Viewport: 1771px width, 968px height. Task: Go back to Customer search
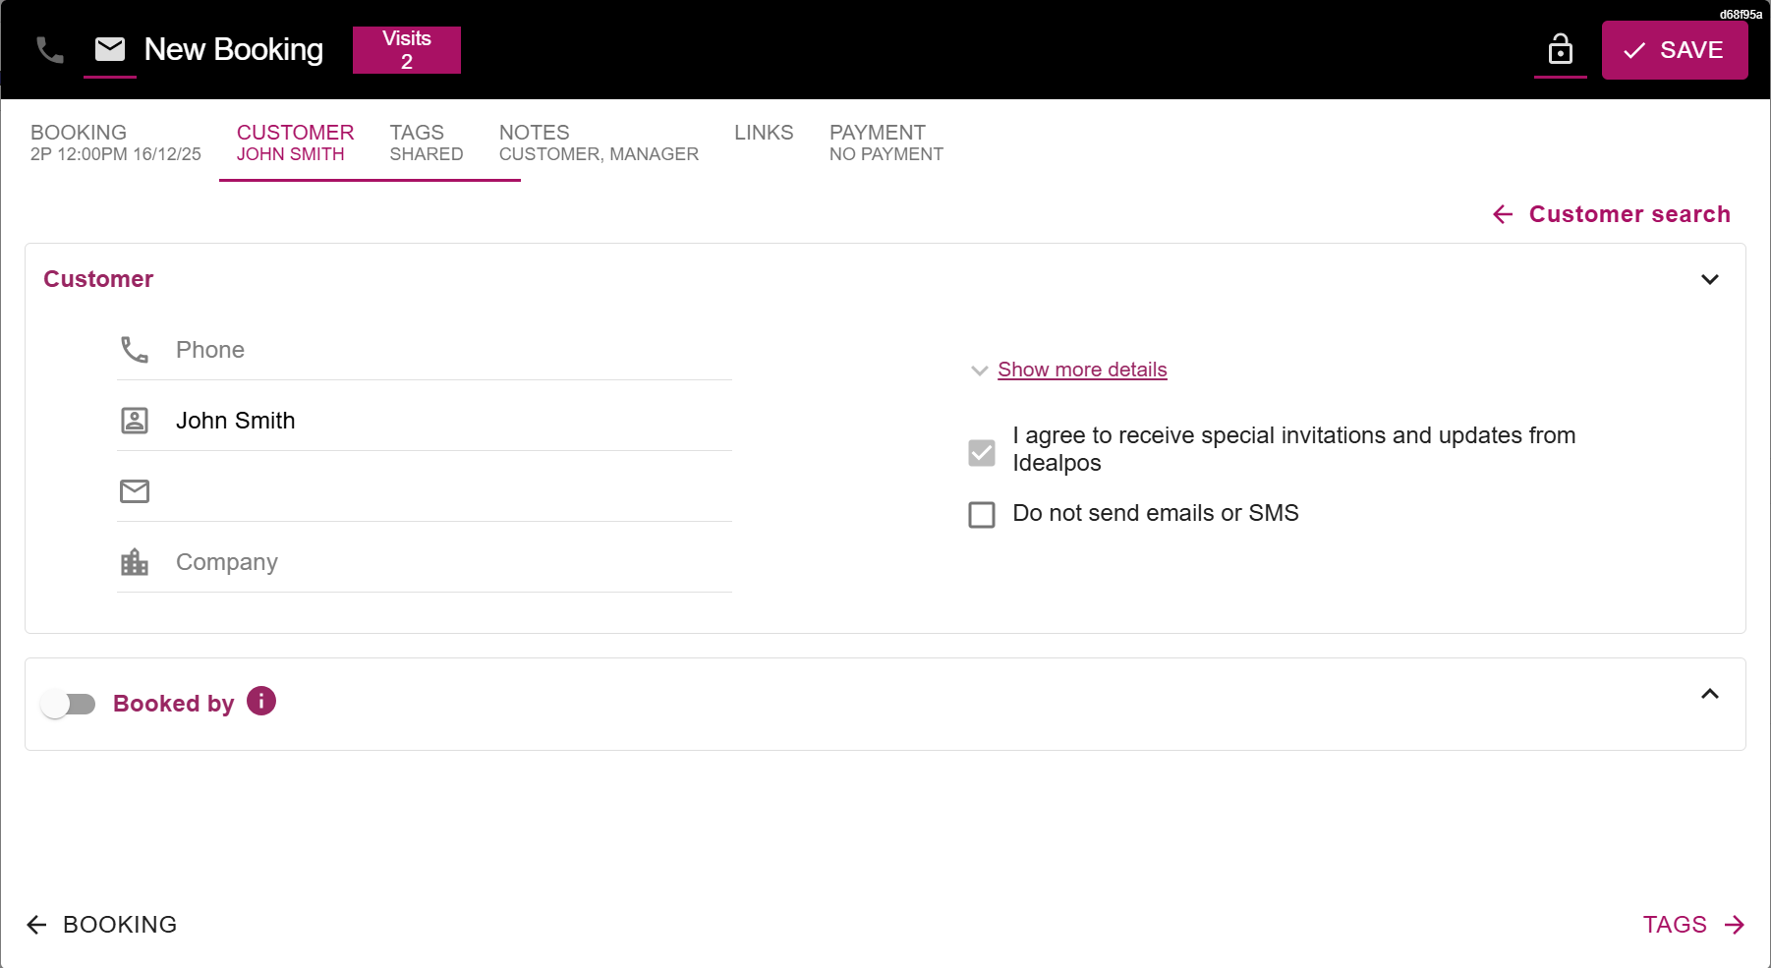pos(1612,214)
